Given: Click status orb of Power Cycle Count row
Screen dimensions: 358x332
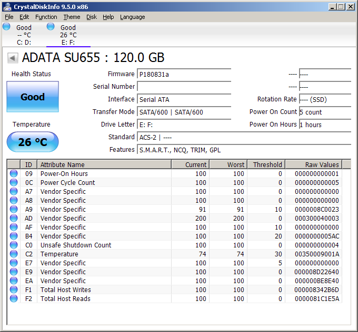Looking at the screenshot, I should point(14,182).
